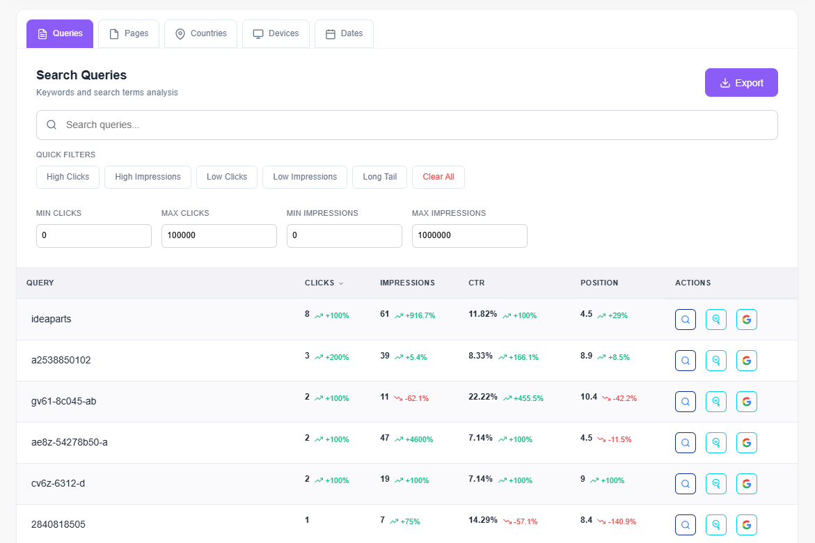Click the Export button
The width and height of the screenshot is (815, 543).
[741, 82]
